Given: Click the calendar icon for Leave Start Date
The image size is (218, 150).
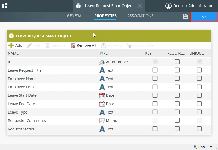Looking at the screenshot, I should coord(102,95).
